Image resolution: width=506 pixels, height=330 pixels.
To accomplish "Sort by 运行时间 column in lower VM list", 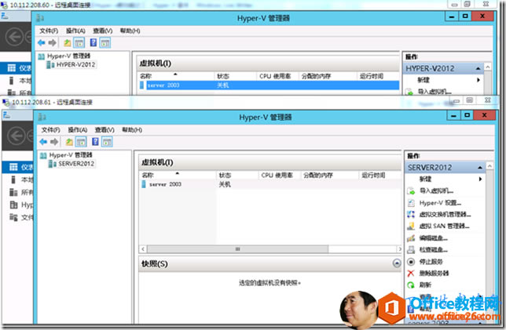I will pos(379,175).
